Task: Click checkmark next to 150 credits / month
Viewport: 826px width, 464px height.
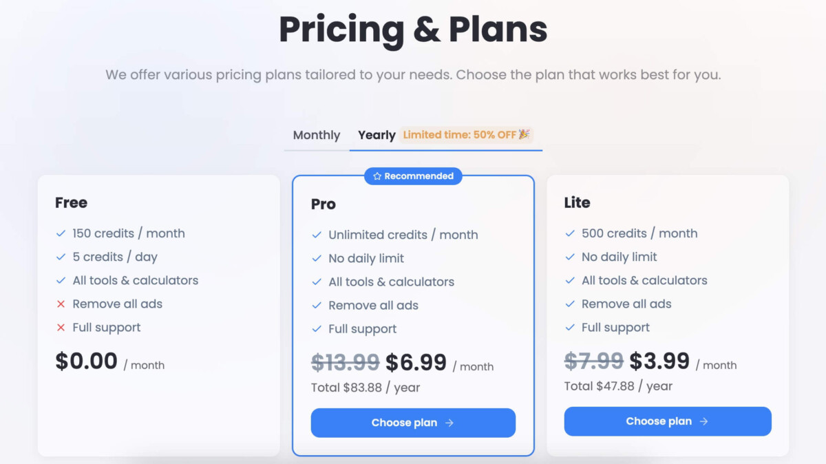Action: coord(61,233)
